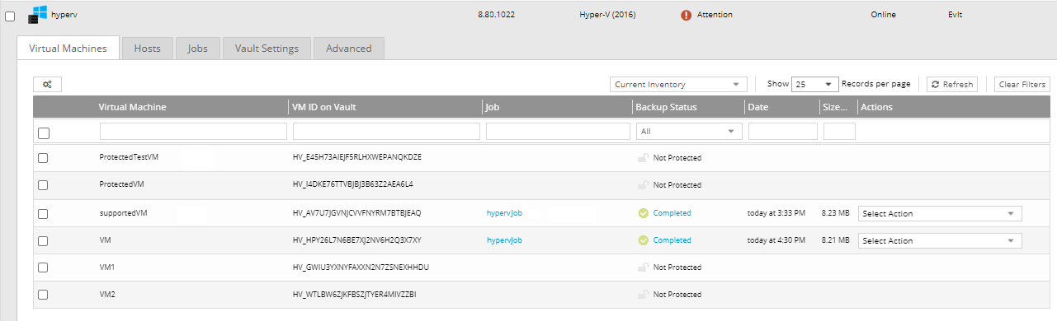Click the Actions column header
The image size is (1057, 321).
(x=876, y=107)
